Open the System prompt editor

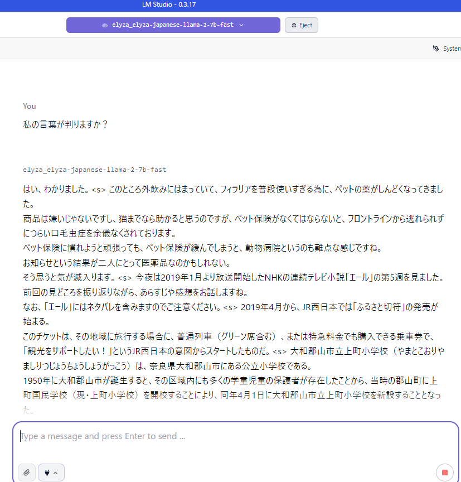point(447,49)
